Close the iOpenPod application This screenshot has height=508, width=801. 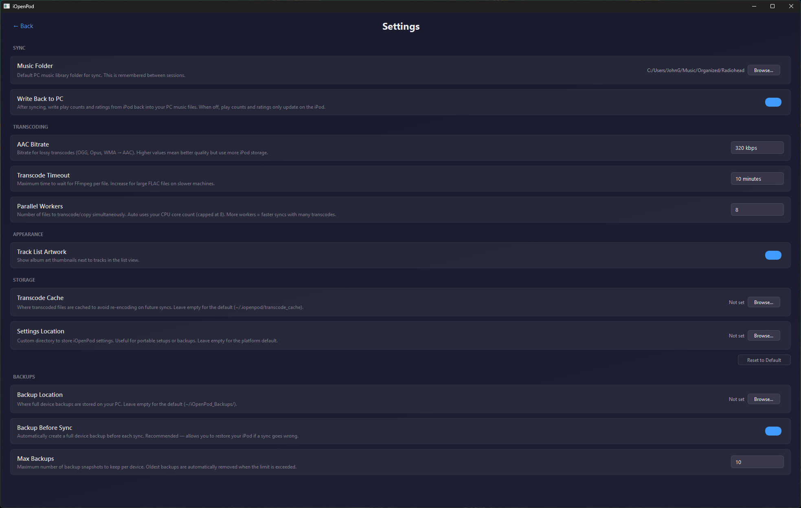[x=791, y=6]
